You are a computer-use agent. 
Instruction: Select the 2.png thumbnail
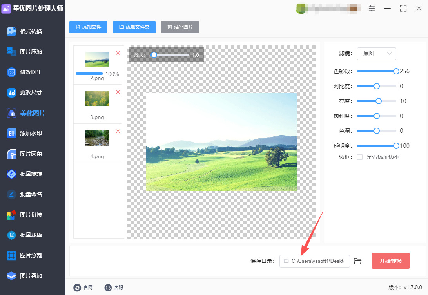click(97, 60)
